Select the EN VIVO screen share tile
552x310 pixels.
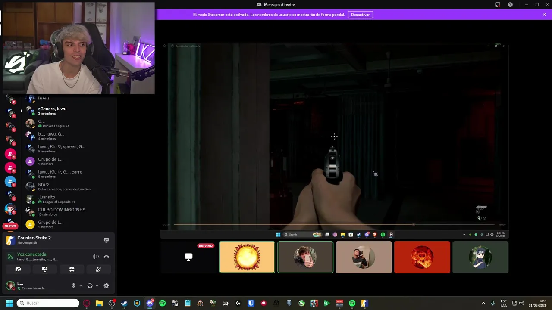(188, 257)
